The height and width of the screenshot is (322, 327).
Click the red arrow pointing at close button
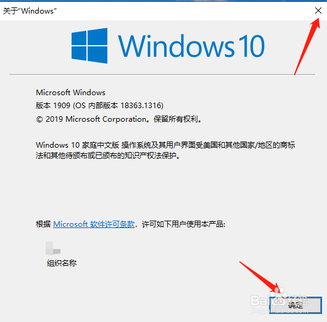pyautogui.click(x=307, y=46)
